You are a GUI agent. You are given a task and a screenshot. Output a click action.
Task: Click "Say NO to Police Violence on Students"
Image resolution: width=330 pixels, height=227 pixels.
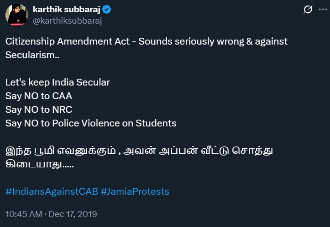91,123
